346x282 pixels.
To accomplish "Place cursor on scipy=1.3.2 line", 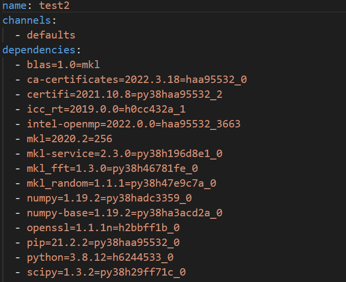I will click(x=106, y=272).
